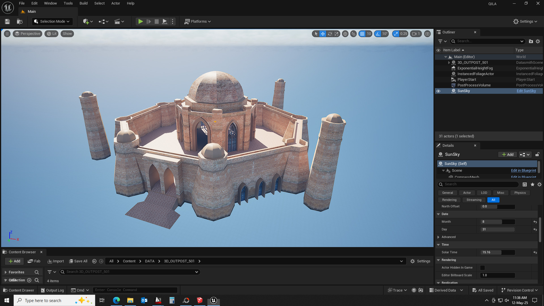Adjust the Solar Time slider
Image resolution: width=544 pixels, height=306 pixels.
pos(498,252)
